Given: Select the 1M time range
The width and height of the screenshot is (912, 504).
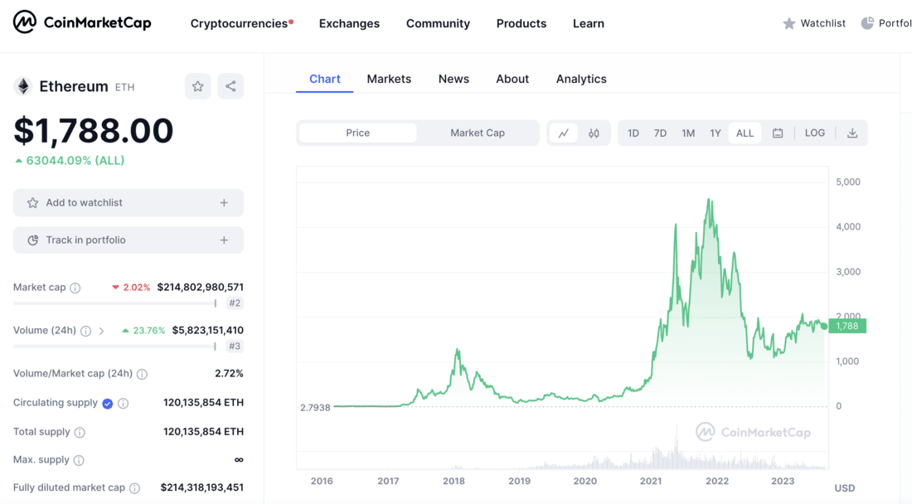Looking at the screenshot, I should pos(688,133).
